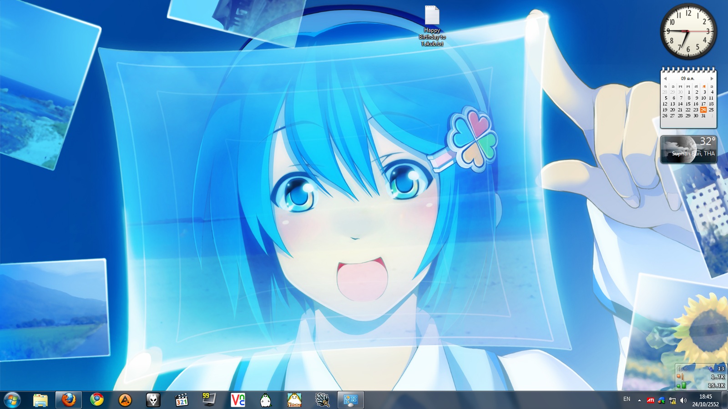This screenshot has width=728, height=409.
Task: Click the network meter gadget's 1.7K value
Action: (718, 377)
